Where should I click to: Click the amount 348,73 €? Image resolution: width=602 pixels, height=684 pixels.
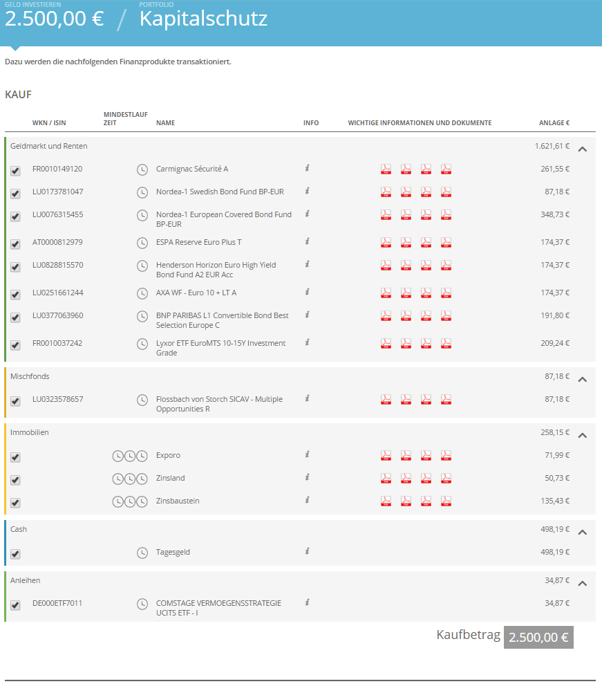(555, 214)
